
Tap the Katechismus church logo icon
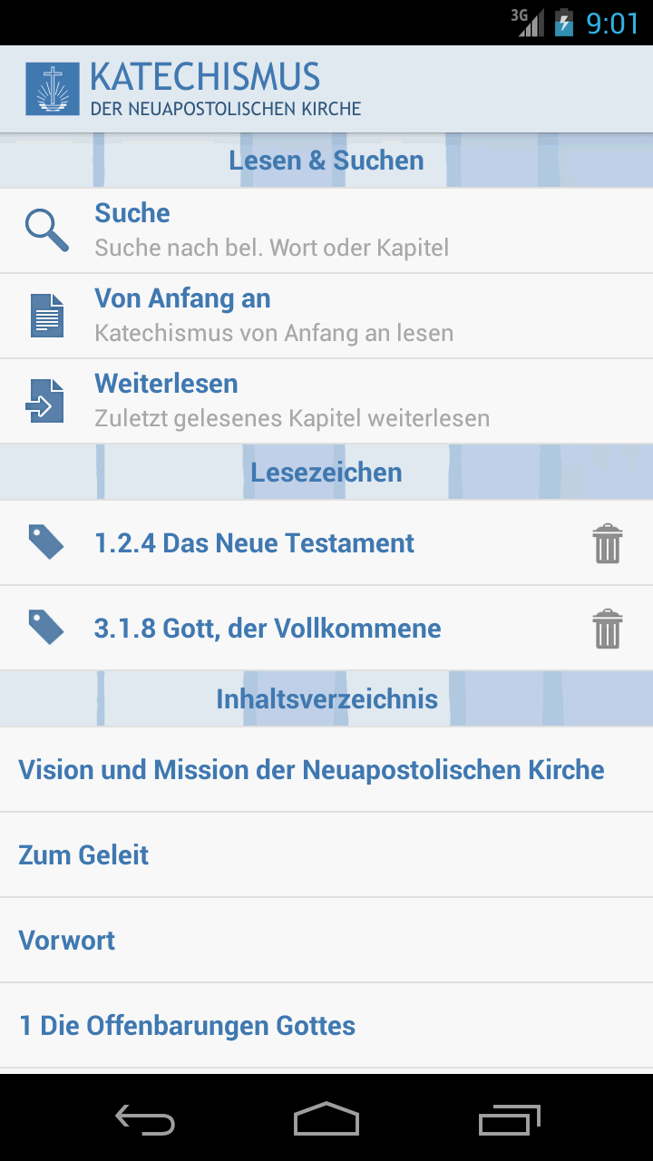tap(52, 89)
